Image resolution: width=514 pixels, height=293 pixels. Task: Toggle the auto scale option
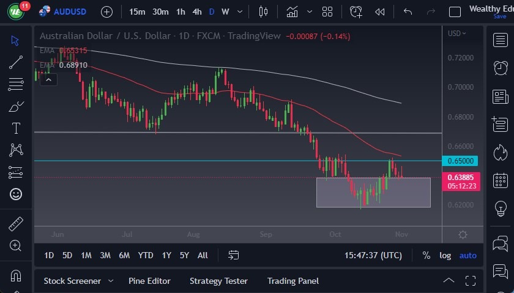[468, 255]
